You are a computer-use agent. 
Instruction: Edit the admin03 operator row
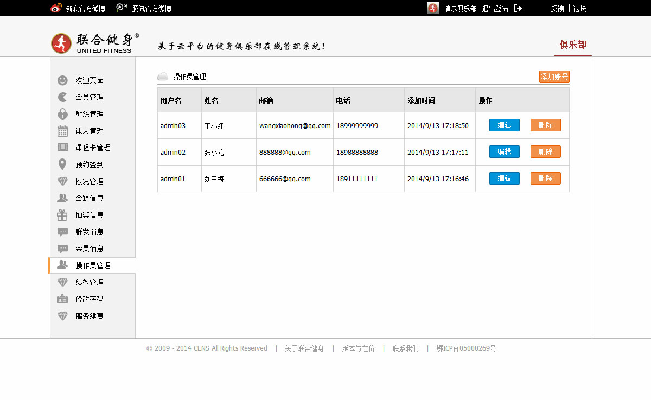[504, 125]
